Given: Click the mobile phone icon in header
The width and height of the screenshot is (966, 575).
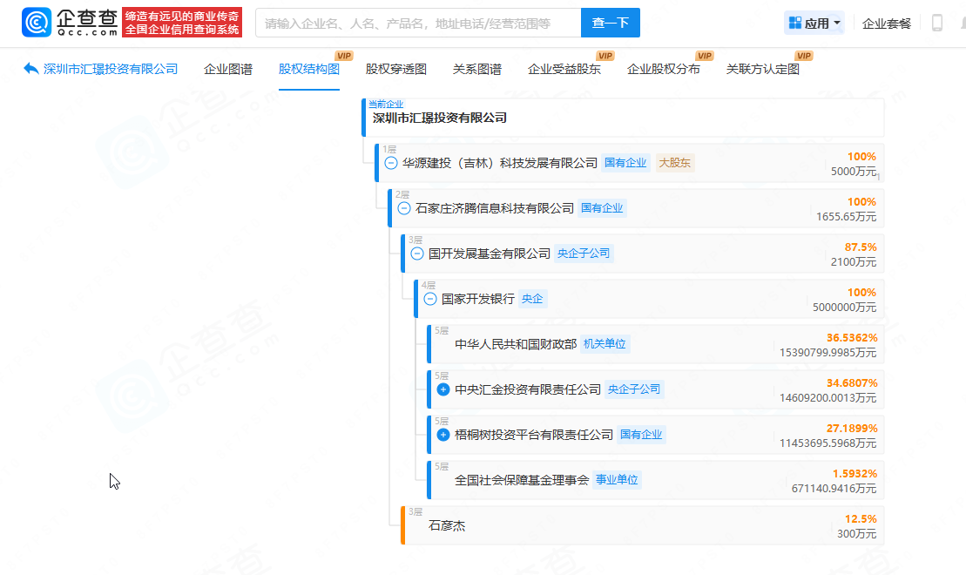Looking at the screenshot, I should tap(937, 23).
